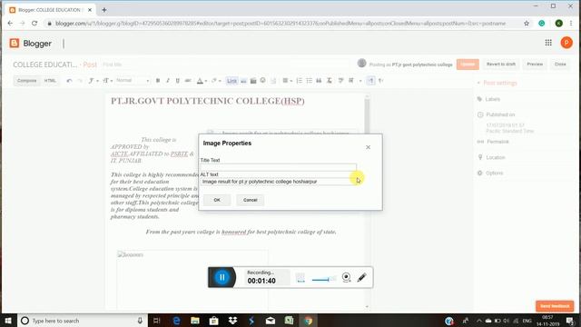Reload the browser page
Image resolution: width=581 pixels, height=327 pixels.
pyautogui.click(x=34, y=23)
